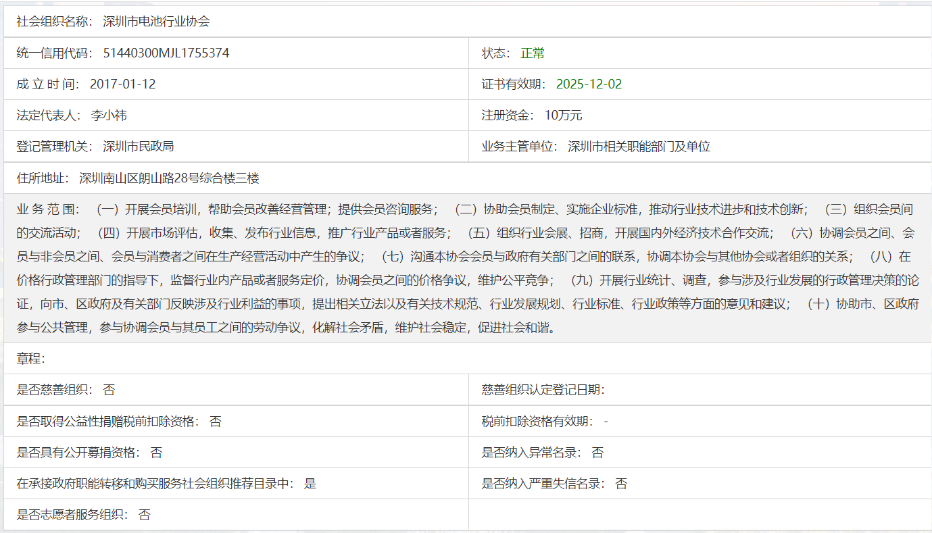Select legal representative name 李小祎
Viewport: 932px width, 533px height.
click(x=109, y=115)
